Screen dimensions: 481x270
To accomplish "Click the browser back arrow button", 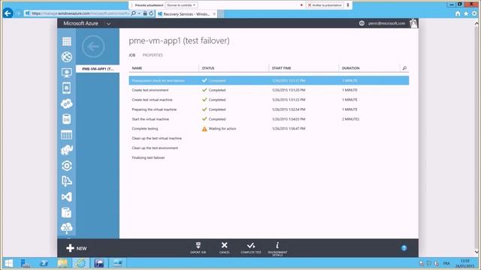I will [x=8, y=13].
